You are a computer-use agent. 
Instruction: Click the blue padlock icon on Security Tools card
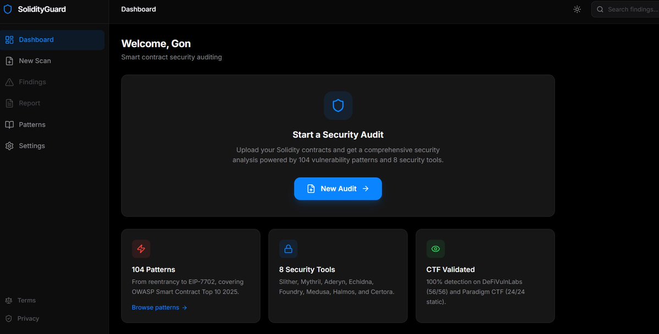289,249
